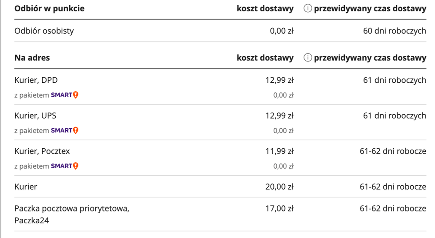Click info icon in Odbiór w punkcie header
435x238 pixels.
[307, 9]
